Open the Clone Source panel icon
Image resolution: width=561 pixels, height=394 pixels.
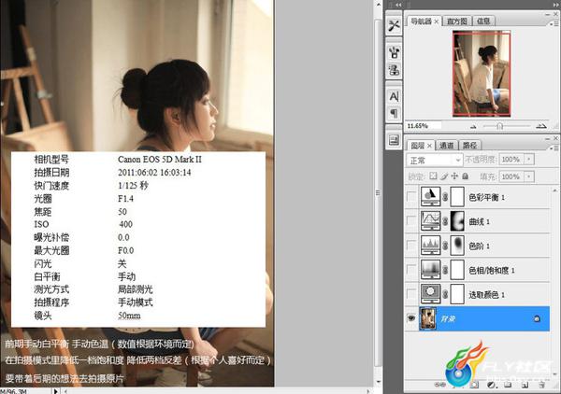pyautogui.click(x=394, y=70)
